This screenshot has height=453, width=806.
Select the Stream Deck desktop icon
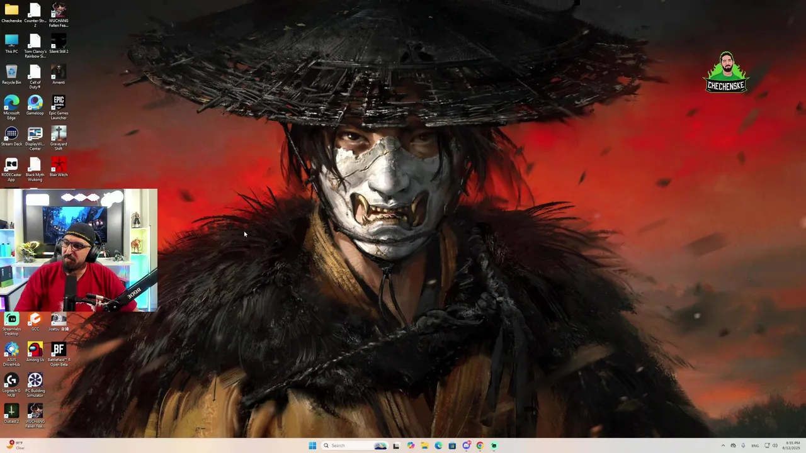[11, 137]
